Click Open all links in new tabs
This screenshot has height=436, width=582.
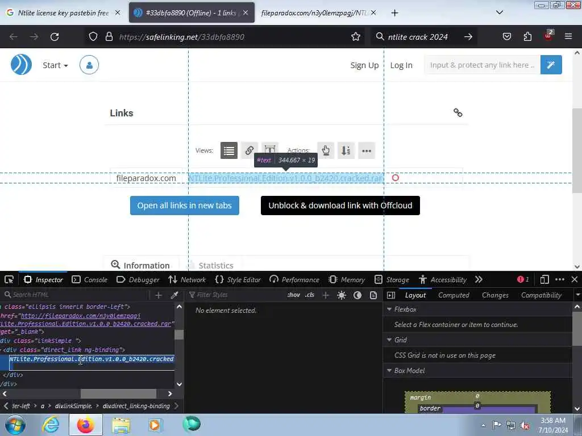tap(185, 206)
